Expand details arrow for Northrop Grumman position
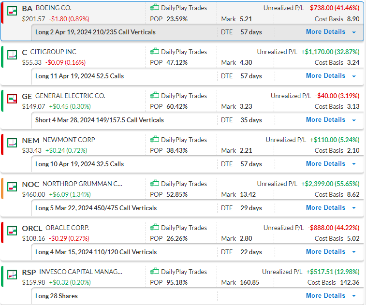Image resolution: width=366 pixels, height=305 pixels. click(x=354, y=208)
